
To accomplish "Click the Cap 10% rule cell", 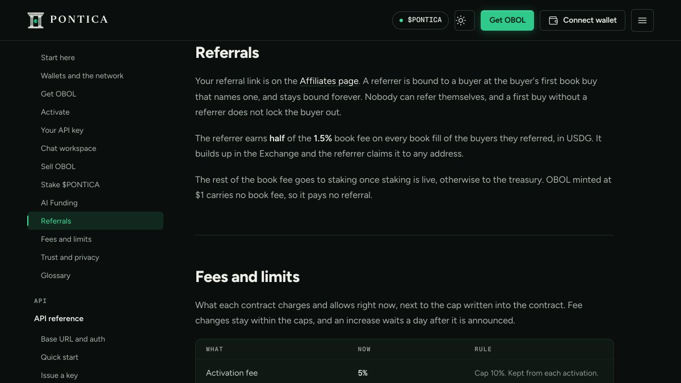I will click(x=536, y=373).
